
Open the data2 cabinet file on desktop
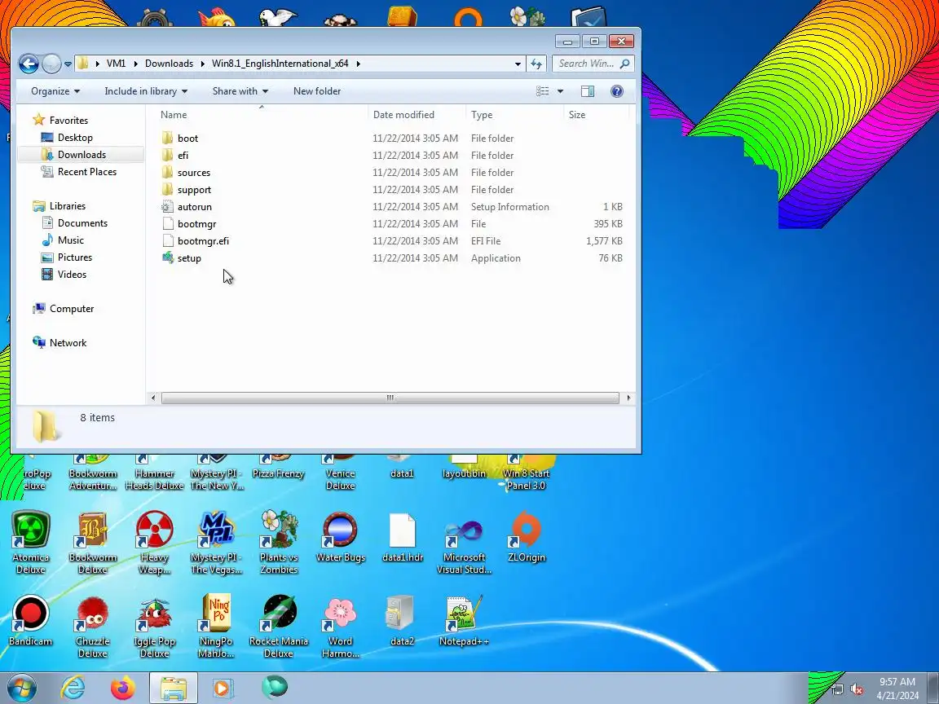pos(402,620)
